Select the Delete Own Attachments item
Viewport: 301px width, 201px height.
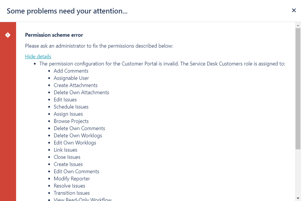[x=81, y=92]
